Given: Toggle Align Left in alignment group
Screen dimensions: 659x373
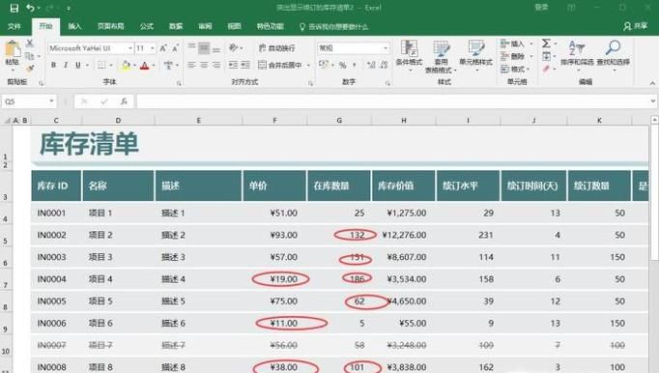Looking at the screenshot, I should (x=191, y=65).
